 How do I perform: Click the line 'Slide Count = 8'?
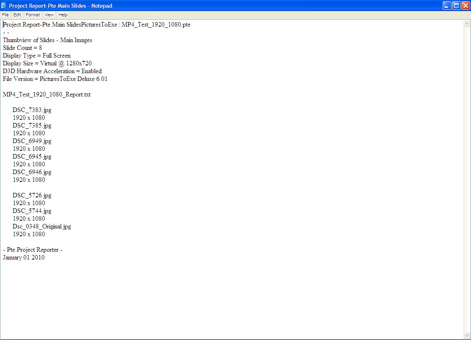pyautogui.click(x=23, y=48)
